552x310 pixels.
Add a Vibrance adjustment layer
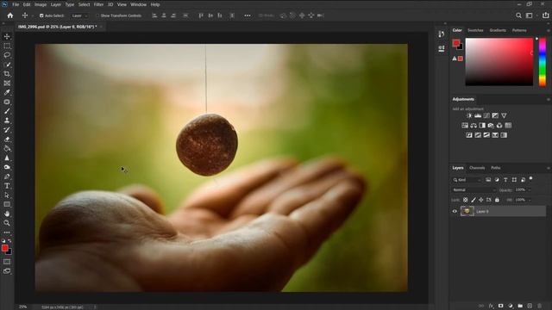coord(504,115)
